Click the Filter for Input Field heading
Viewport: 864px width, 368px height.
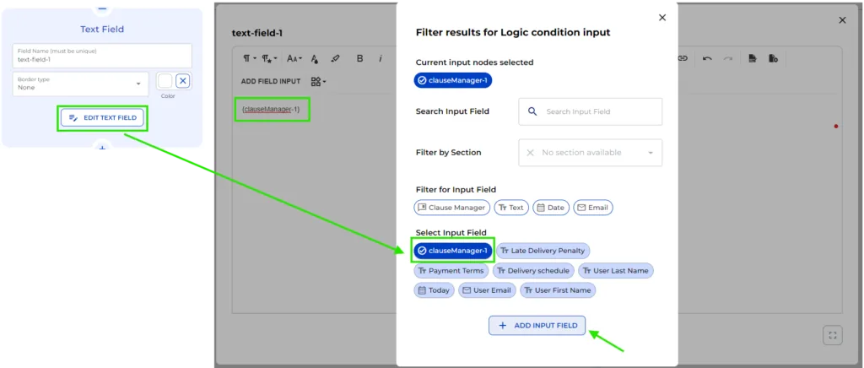point(456,190)
